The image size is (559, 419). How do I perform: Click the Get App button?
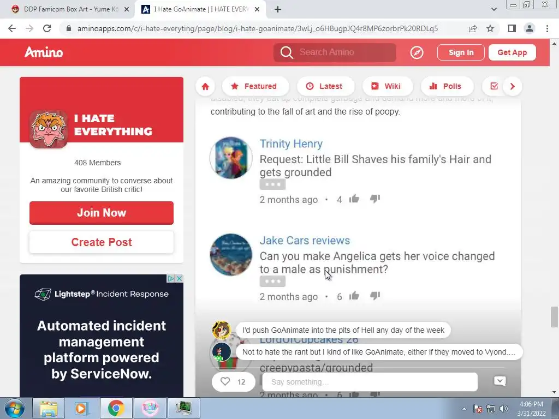[x=512, y=52]
